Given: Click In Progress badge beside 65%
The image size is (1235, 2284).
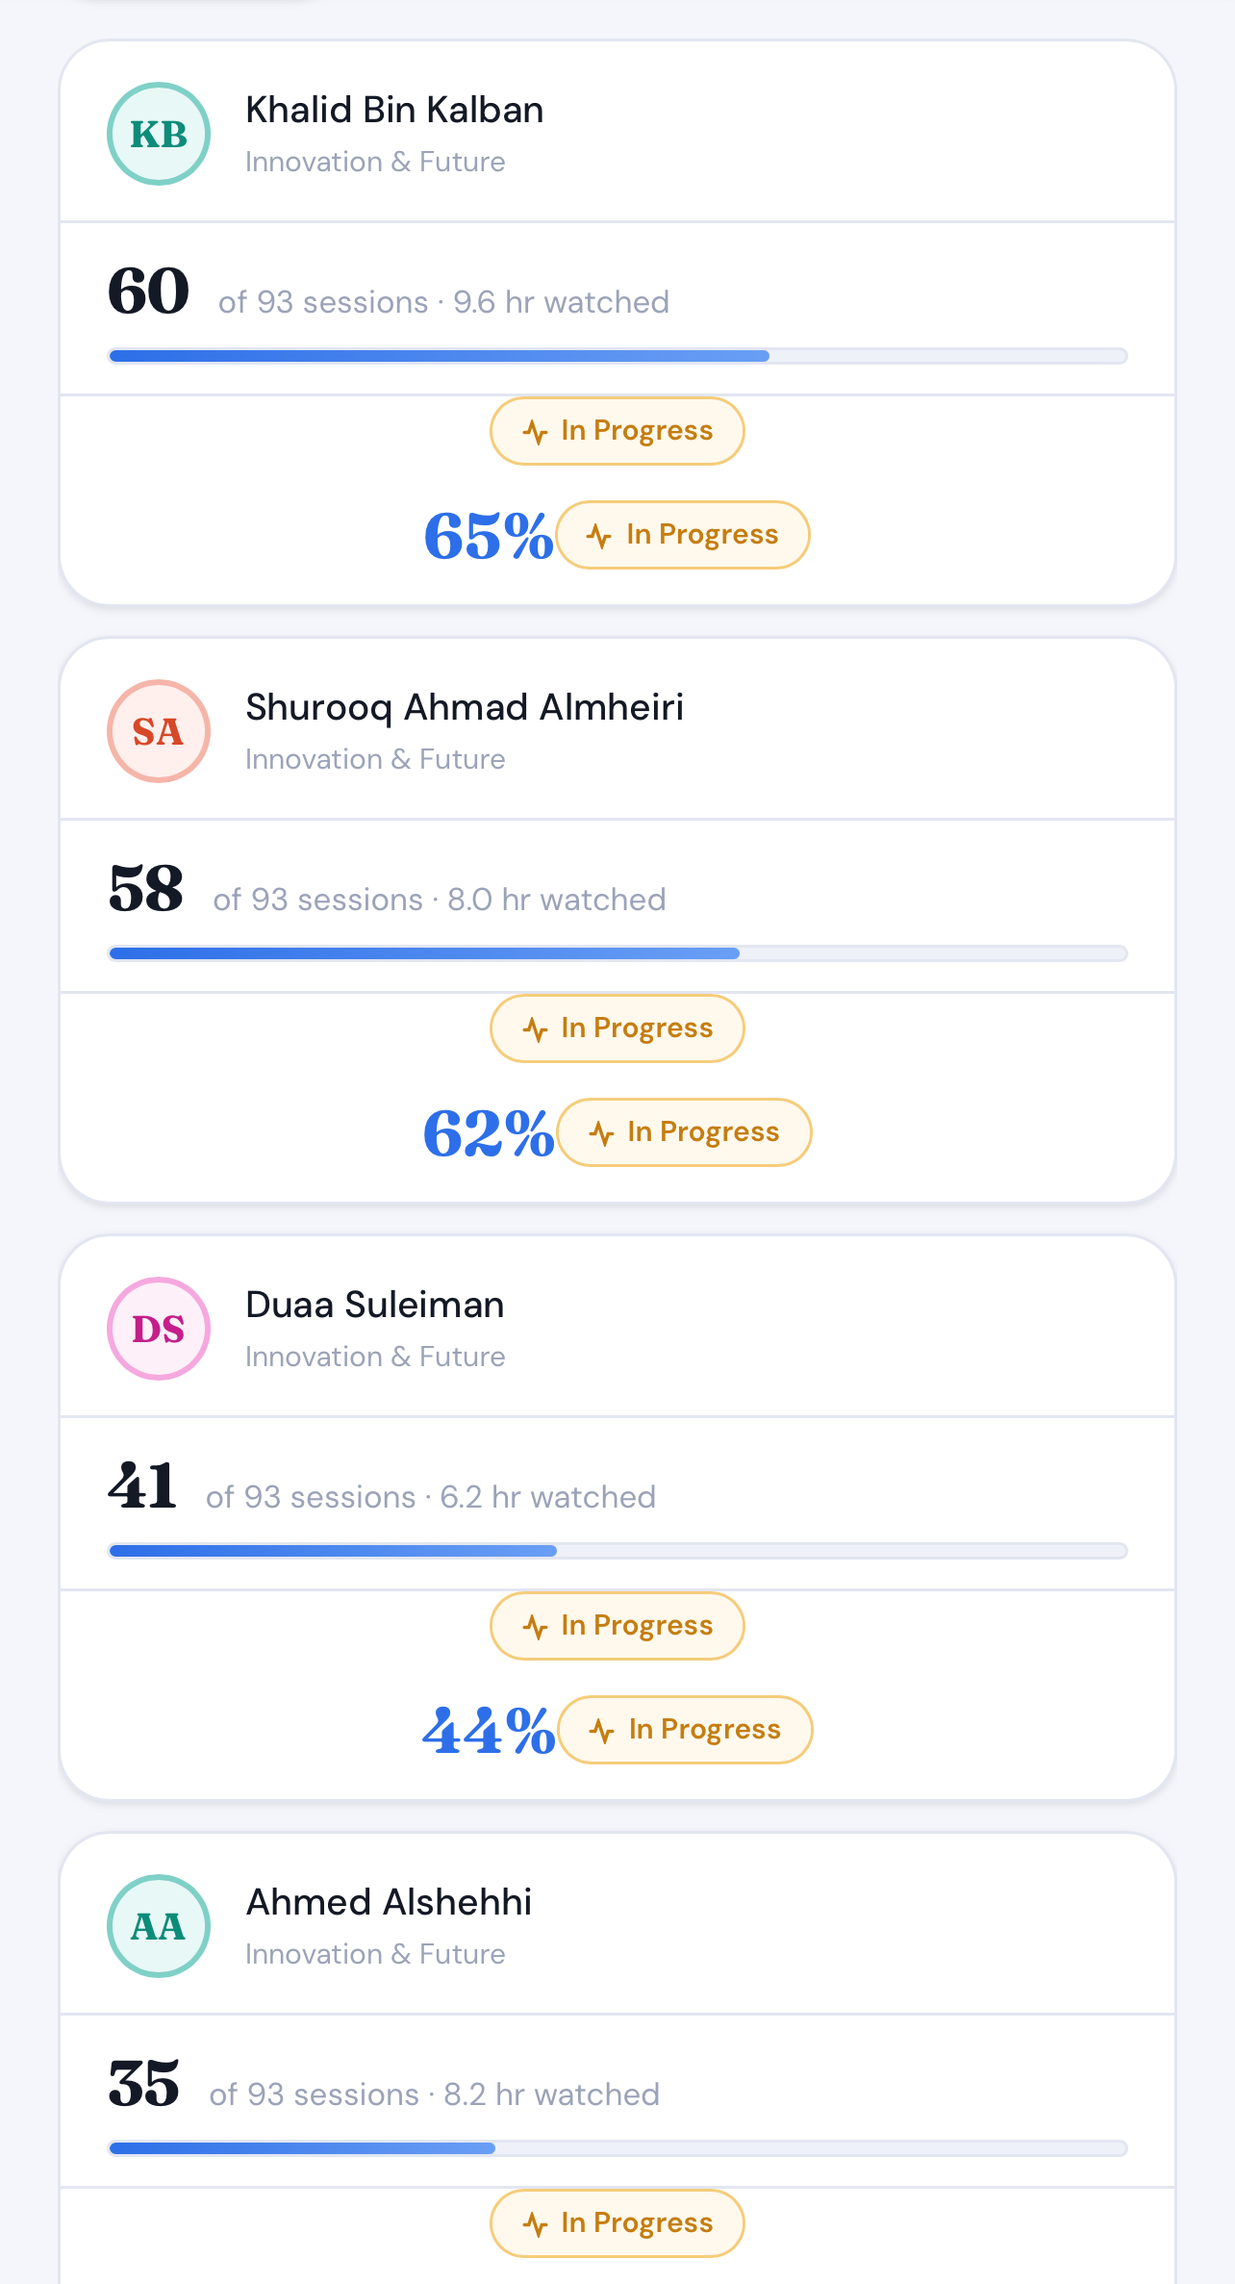Looking at the screenshot, I should (x=683, y=535).
